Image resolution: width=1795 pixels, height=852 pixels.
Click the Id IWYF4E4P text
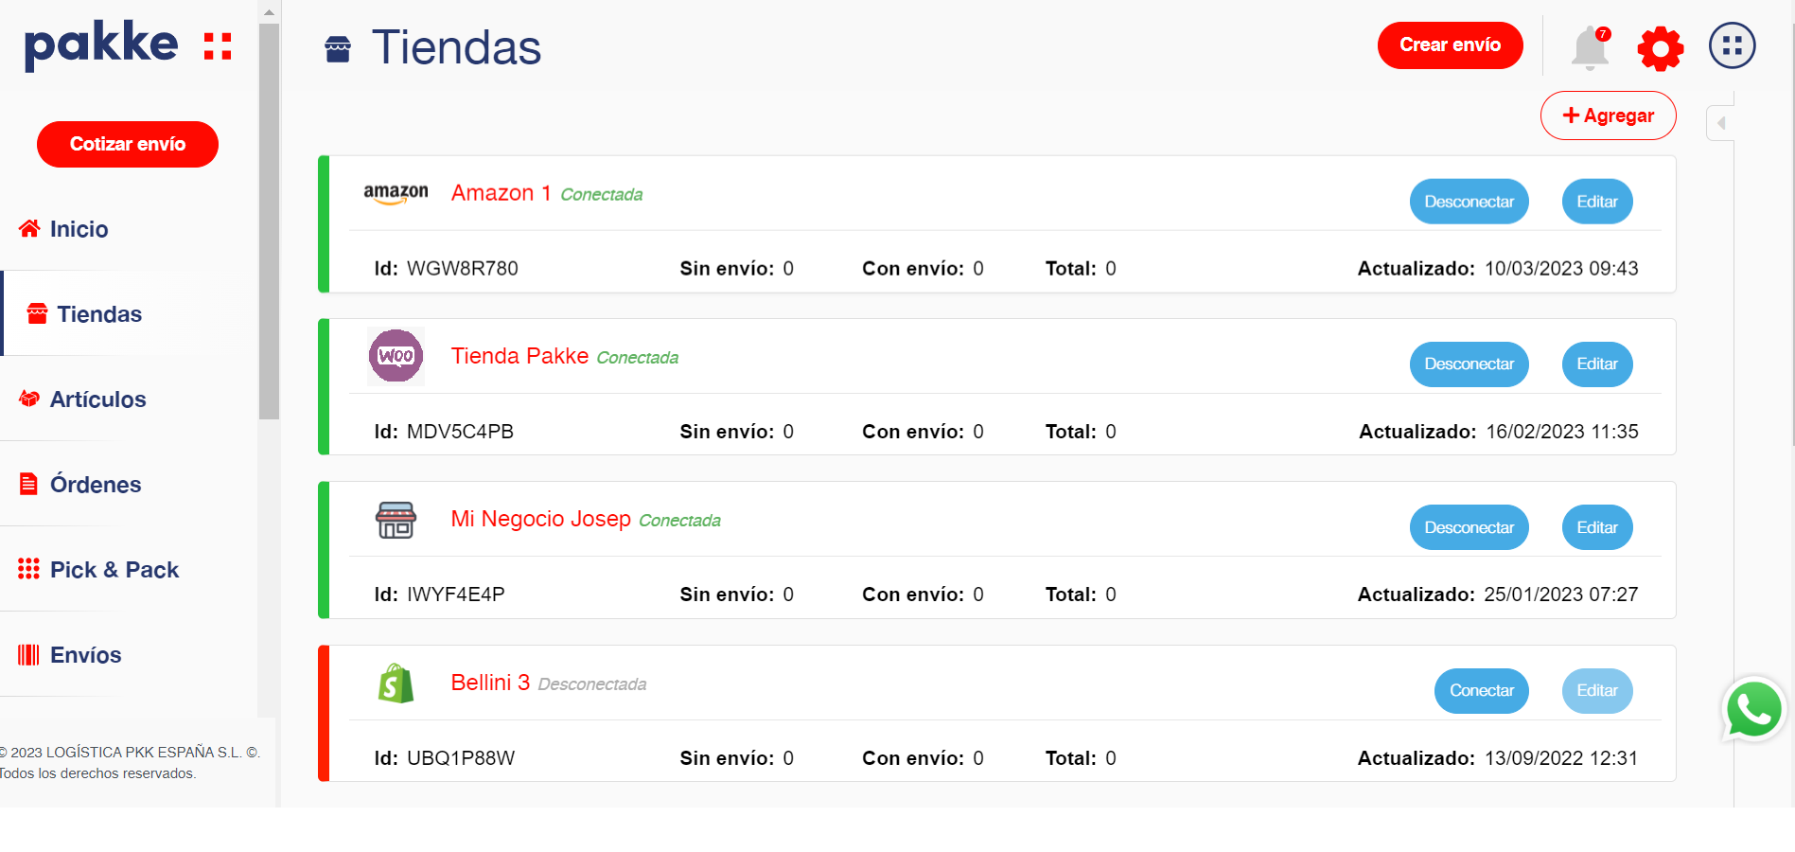click(x=439, y=595)
